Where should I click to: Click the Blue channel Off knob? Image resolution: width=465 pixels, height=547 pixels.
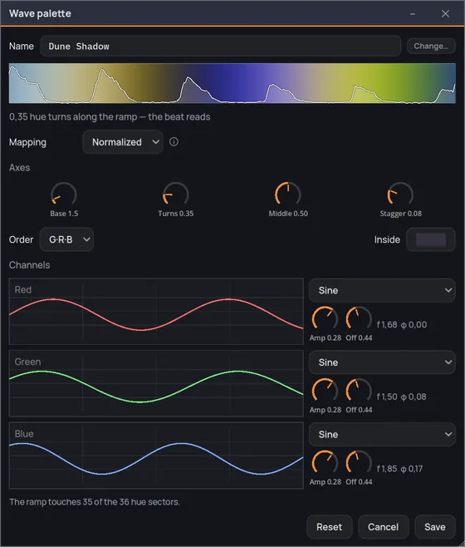pos(359,463)
